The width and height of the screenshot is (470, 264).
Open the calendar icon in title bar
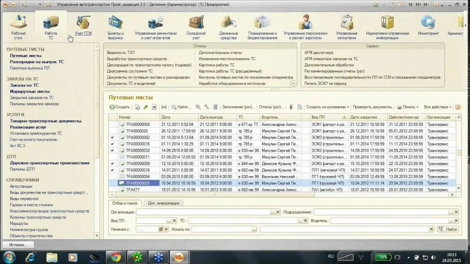click(401, 5)
